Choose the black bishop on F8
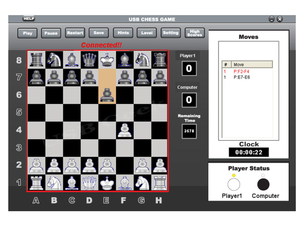 click(x=125, y=60)
